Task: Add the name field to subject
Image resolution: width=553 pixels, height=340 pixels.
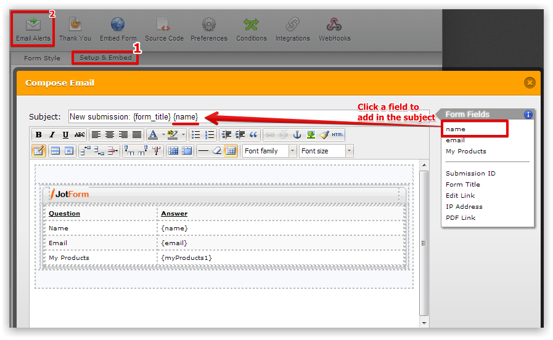Action: tap(456, 129)
